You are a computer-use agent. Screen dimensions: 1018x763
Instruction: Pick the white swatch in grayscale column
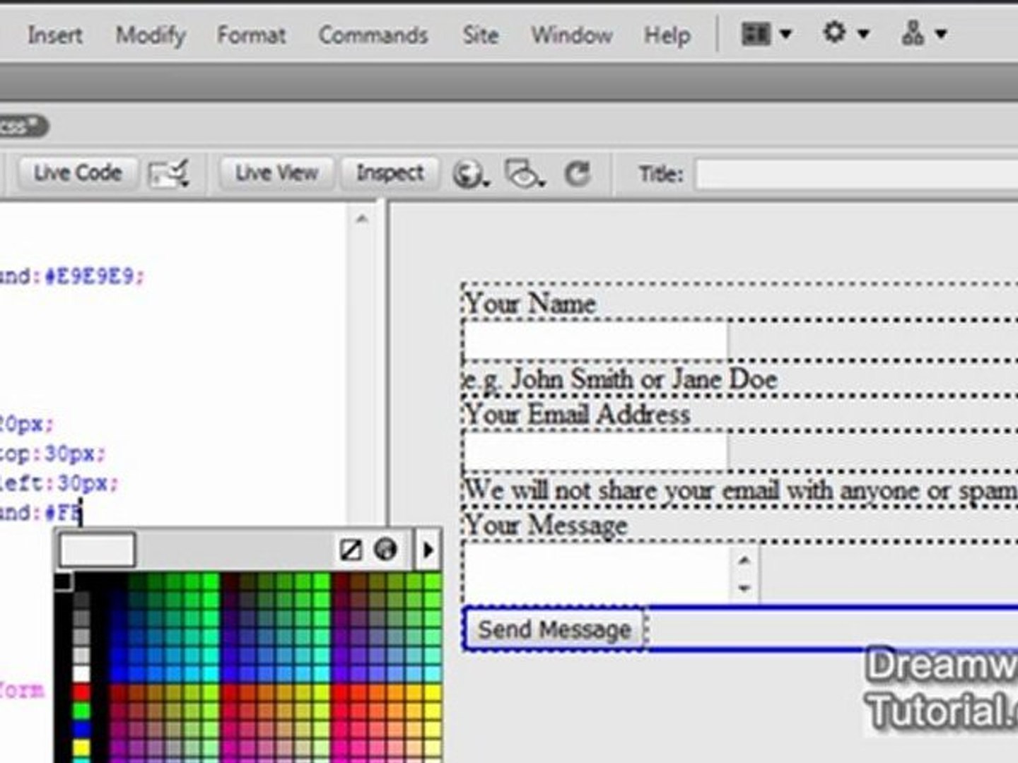(82, 674)
